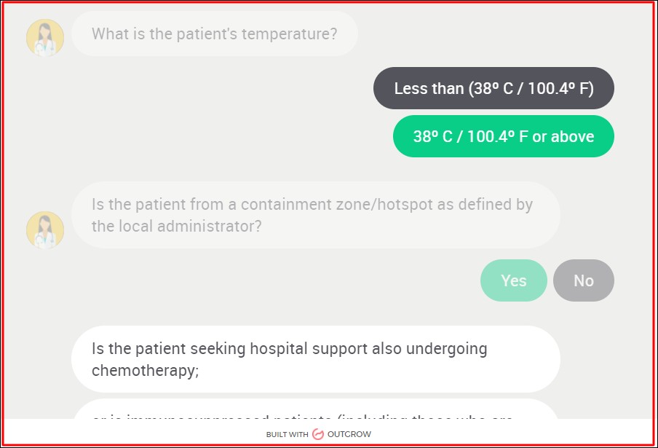
Task: Click the doctor avatar beside the temperature question
Action: [45, 38]
